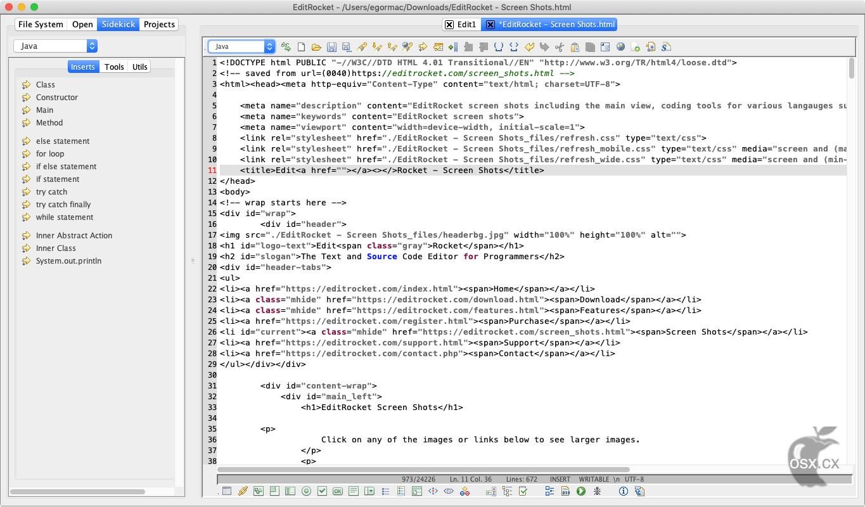865x507 pixels.
Task: Click the checkbox insert icon in the bottom toolbar
Action: pos(322,491)
